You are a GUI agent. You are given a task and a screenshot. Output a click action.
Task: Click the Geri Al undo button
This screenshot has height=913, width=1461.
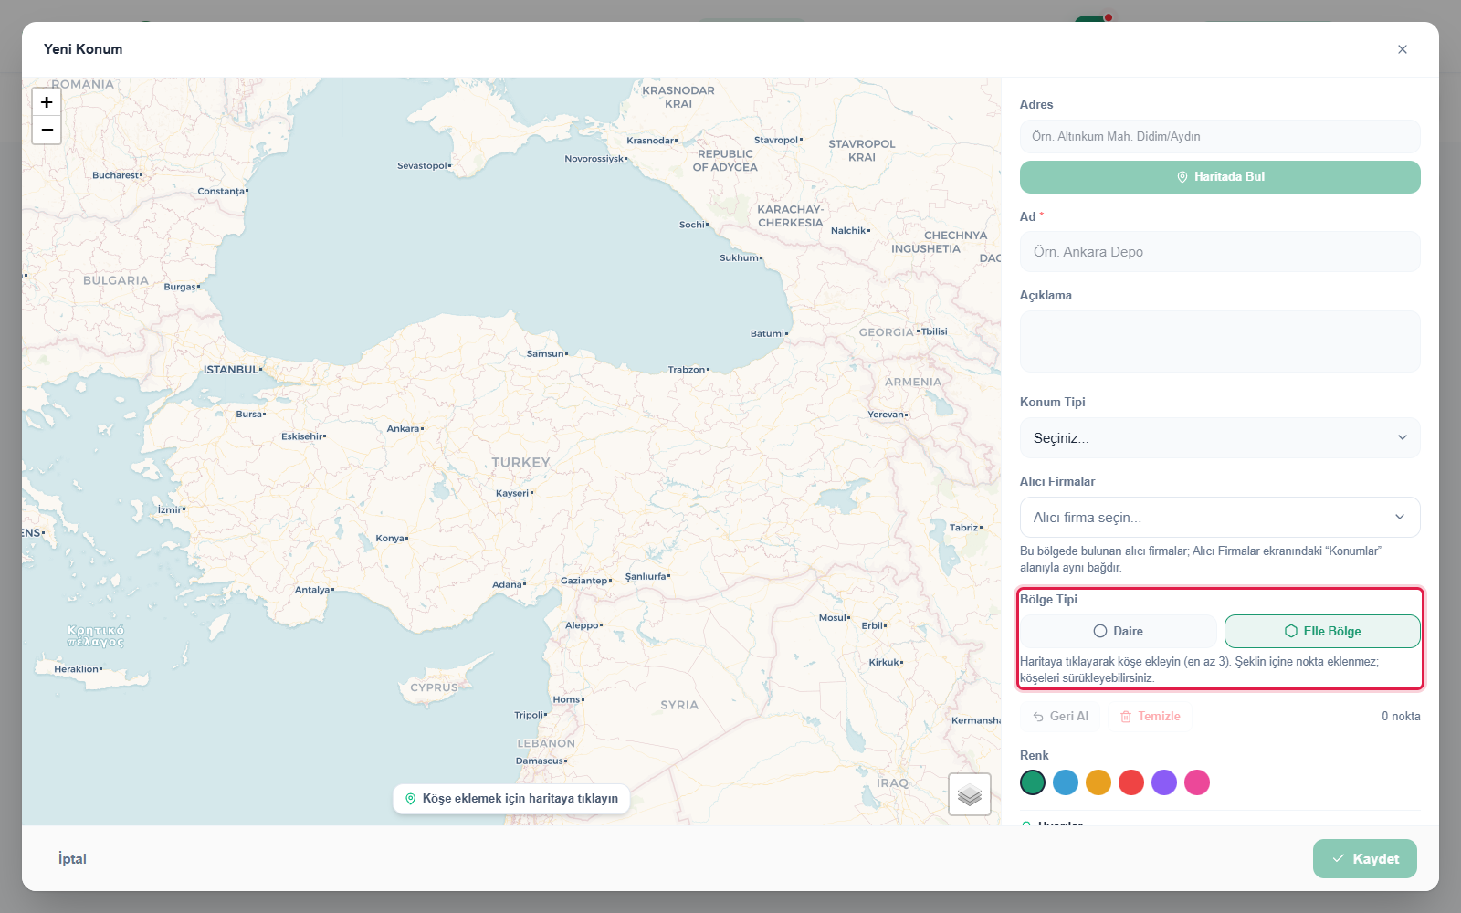(x=1060, y=717)
